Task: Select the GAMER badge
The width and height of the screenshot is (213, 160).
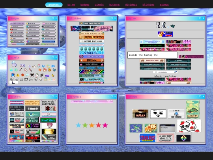Action: point(49,36)
